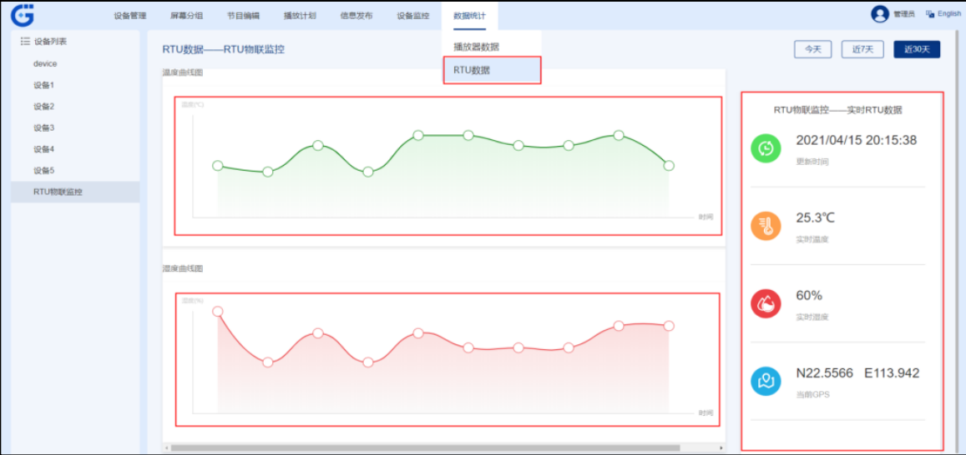Select 播放器数据 from the dropdown
Image resolution: width=966 pixels, height=455 pixels.
coord(476,47)
